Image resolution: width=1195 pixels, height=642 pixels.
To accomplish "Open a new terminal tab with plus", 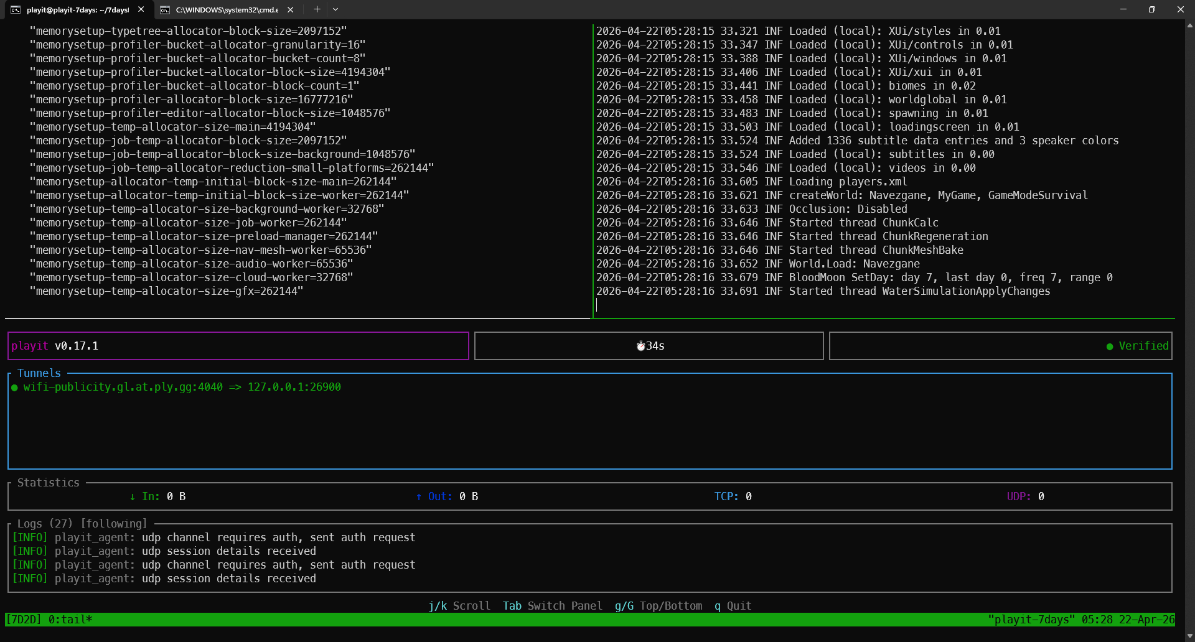I will click(317, 9).
